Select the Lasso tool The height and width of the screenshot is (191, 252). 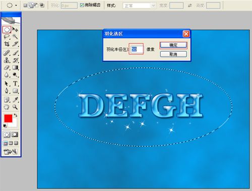tap(7, 37)
